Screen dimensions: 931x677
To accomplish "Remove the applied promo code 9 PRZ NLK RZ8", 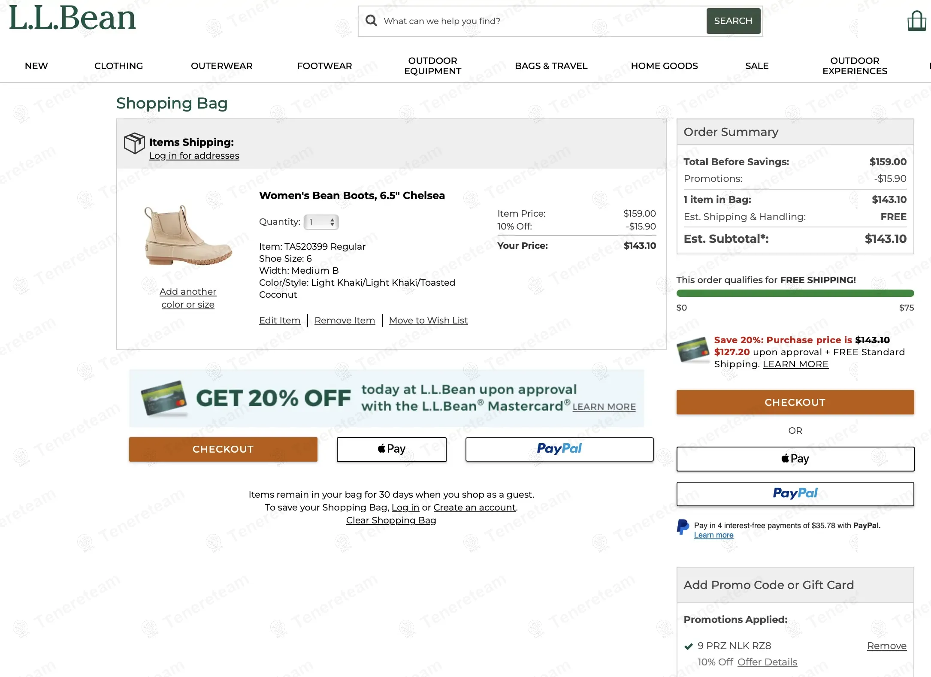I will click(x=886, y=646).
